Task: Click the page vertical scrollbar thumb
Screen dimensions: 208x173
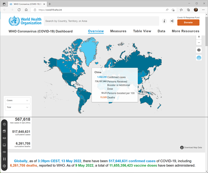Action: (206, 32)
